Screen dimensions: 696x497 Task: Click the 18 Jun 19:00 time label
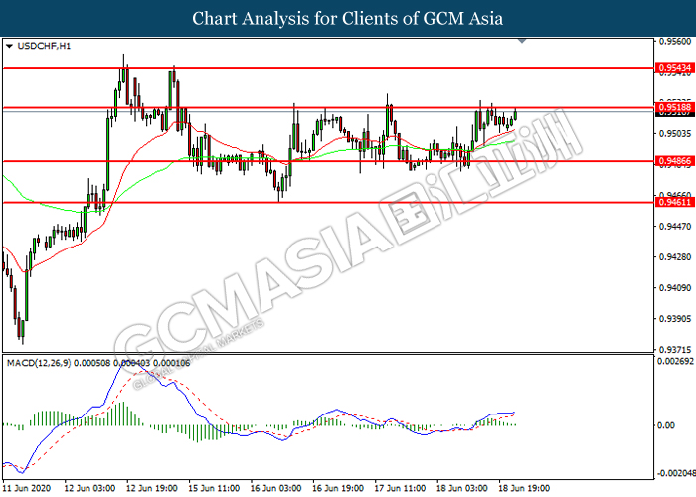click(x=524, y=488)
